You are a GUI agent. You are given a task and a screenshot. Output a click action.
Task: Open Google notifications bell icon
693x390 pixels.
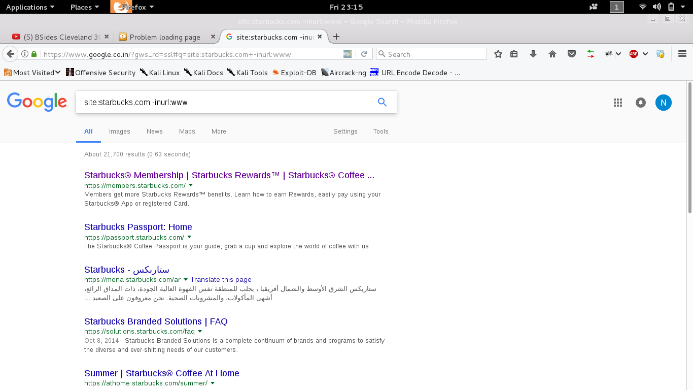point(641,103)
